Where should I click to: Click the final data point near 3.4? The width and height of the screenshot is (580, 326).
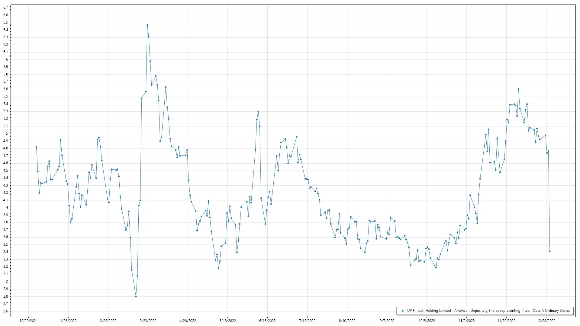click(550, 251)
